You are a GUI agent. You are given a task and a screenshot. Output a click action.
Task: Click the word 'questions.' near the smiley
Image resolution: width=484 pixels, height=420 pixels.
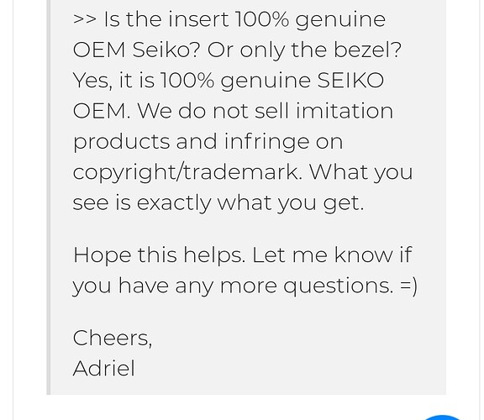pyautogui.click(x=339, y=286)
